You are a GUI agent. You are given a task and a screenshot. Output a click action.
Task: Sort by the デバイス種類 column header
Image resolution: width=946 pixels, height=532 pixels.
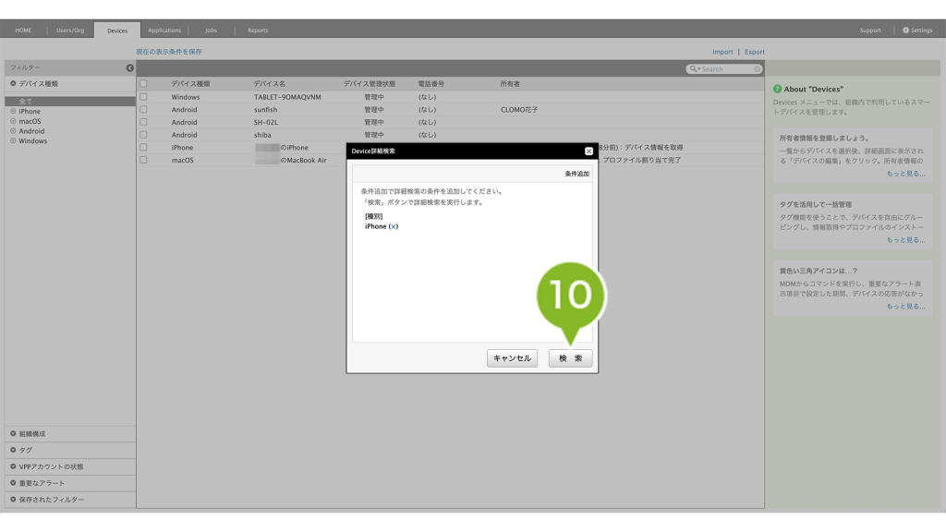point(190,84)
